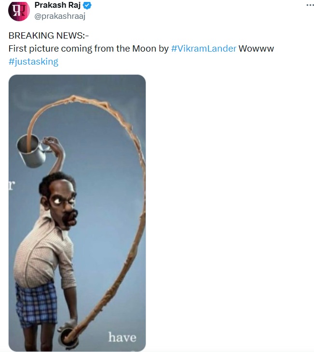The height and width of the screenshot is (352, 314).
Task: Click the word Wowww in tweet
Action: tap(256, 49)
